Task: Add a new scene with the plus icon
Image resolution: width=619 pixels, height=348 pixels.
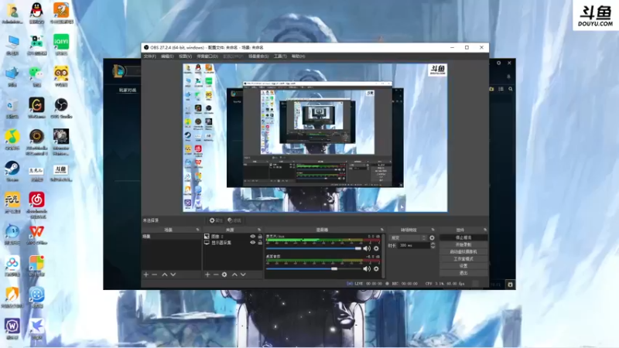Action: coord(146,275)
